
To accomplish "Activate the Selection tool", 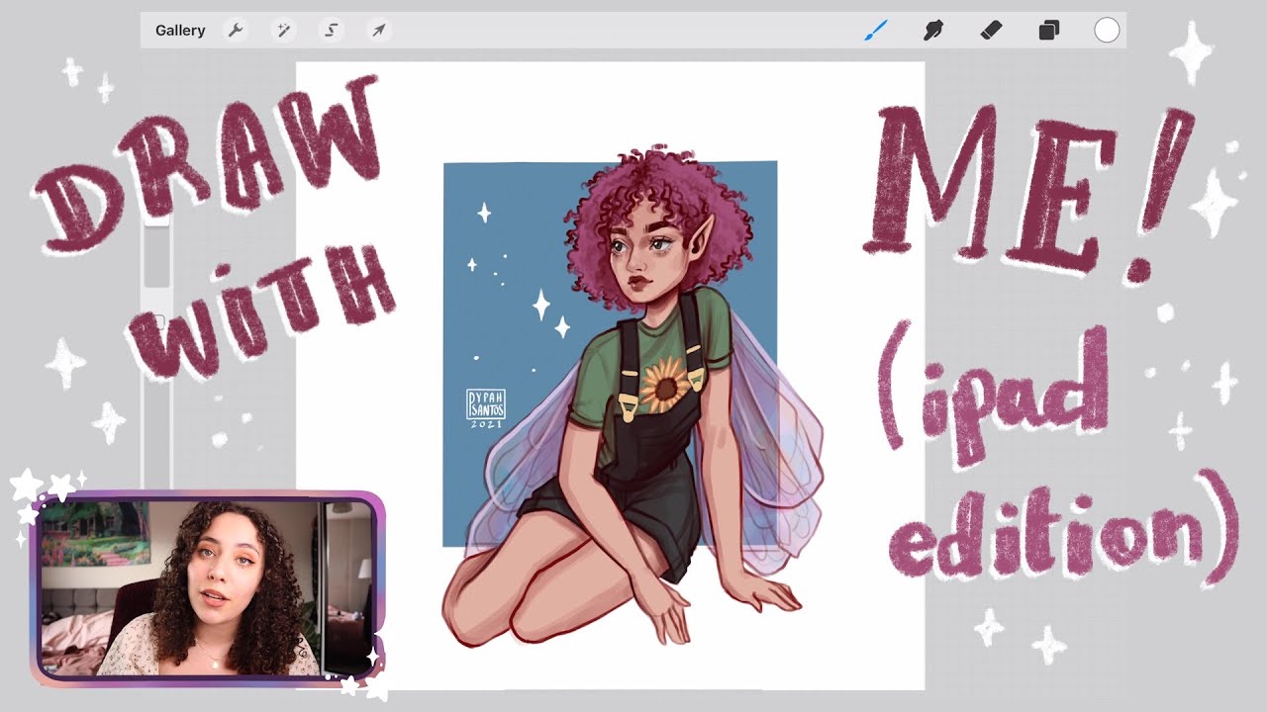I will coord(331,31).
